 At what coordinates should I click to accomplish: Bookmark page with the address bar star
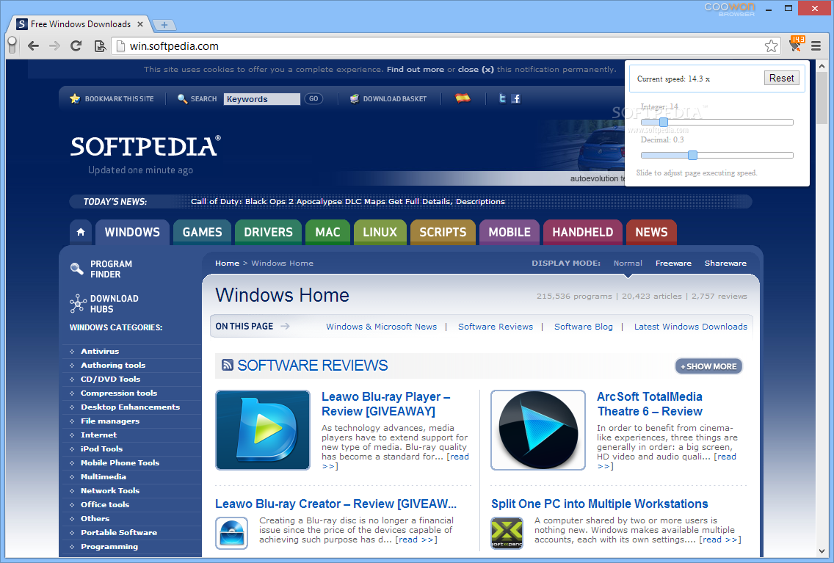[771, 46]
